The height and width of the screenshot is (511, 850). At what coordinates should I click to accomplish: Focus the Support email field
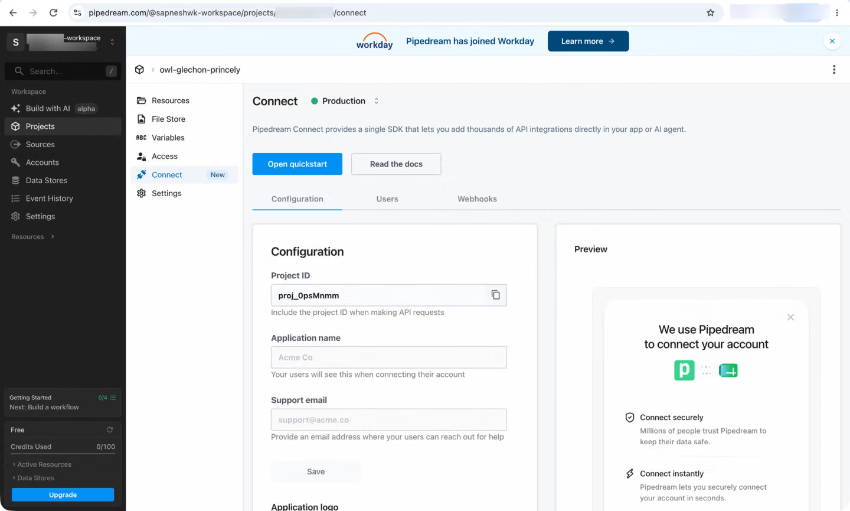[388, 420]
